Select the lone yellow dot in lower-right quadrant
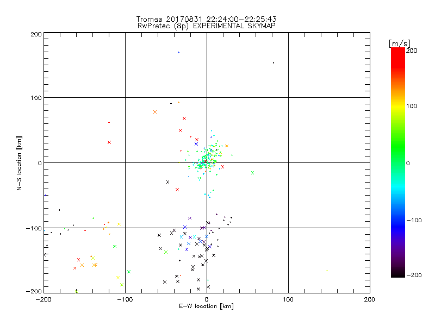 [327, 271]
